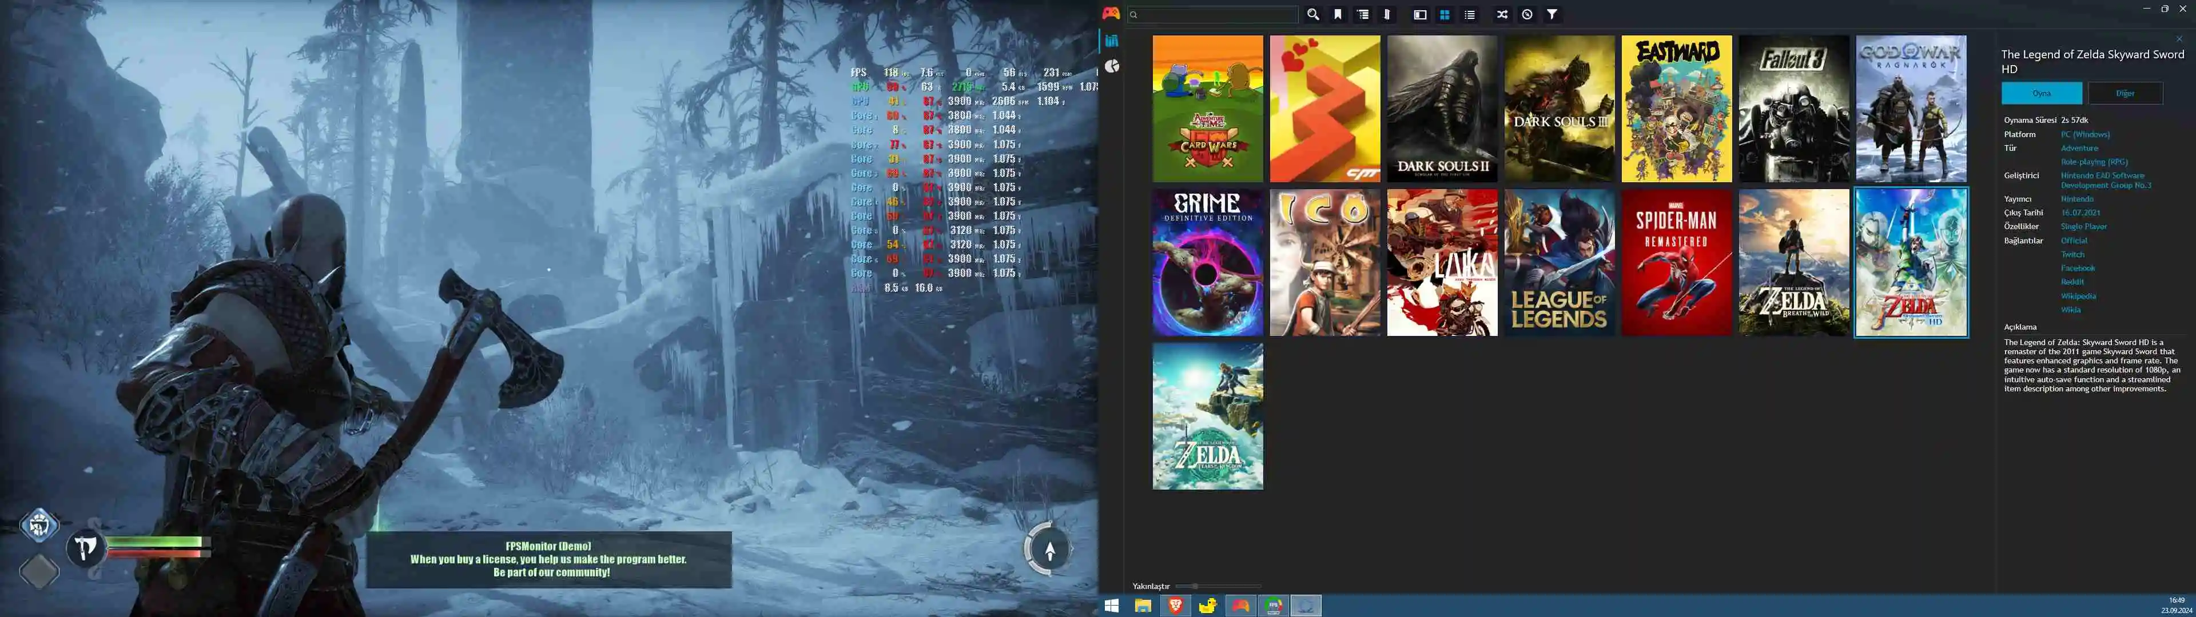Open File Explorer from the taskbar

coord(1143,606)
